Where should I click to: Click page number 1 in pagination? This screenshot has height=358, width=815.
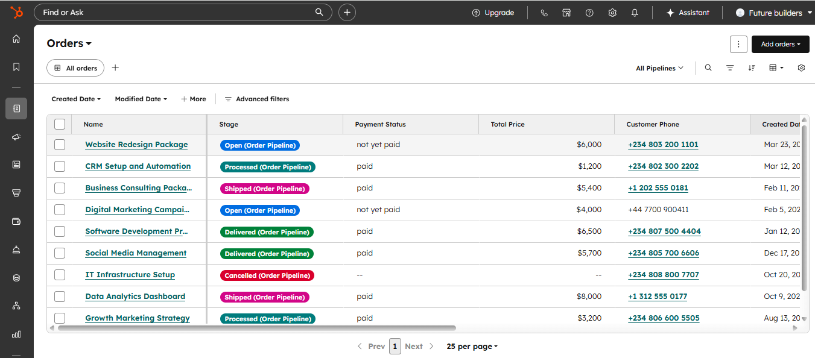(395, 347)
